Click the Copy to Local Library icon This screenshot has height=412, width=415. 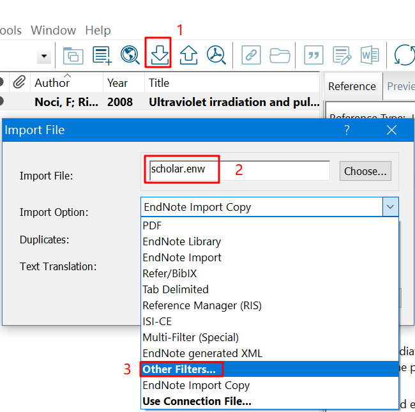pos(73,56)
